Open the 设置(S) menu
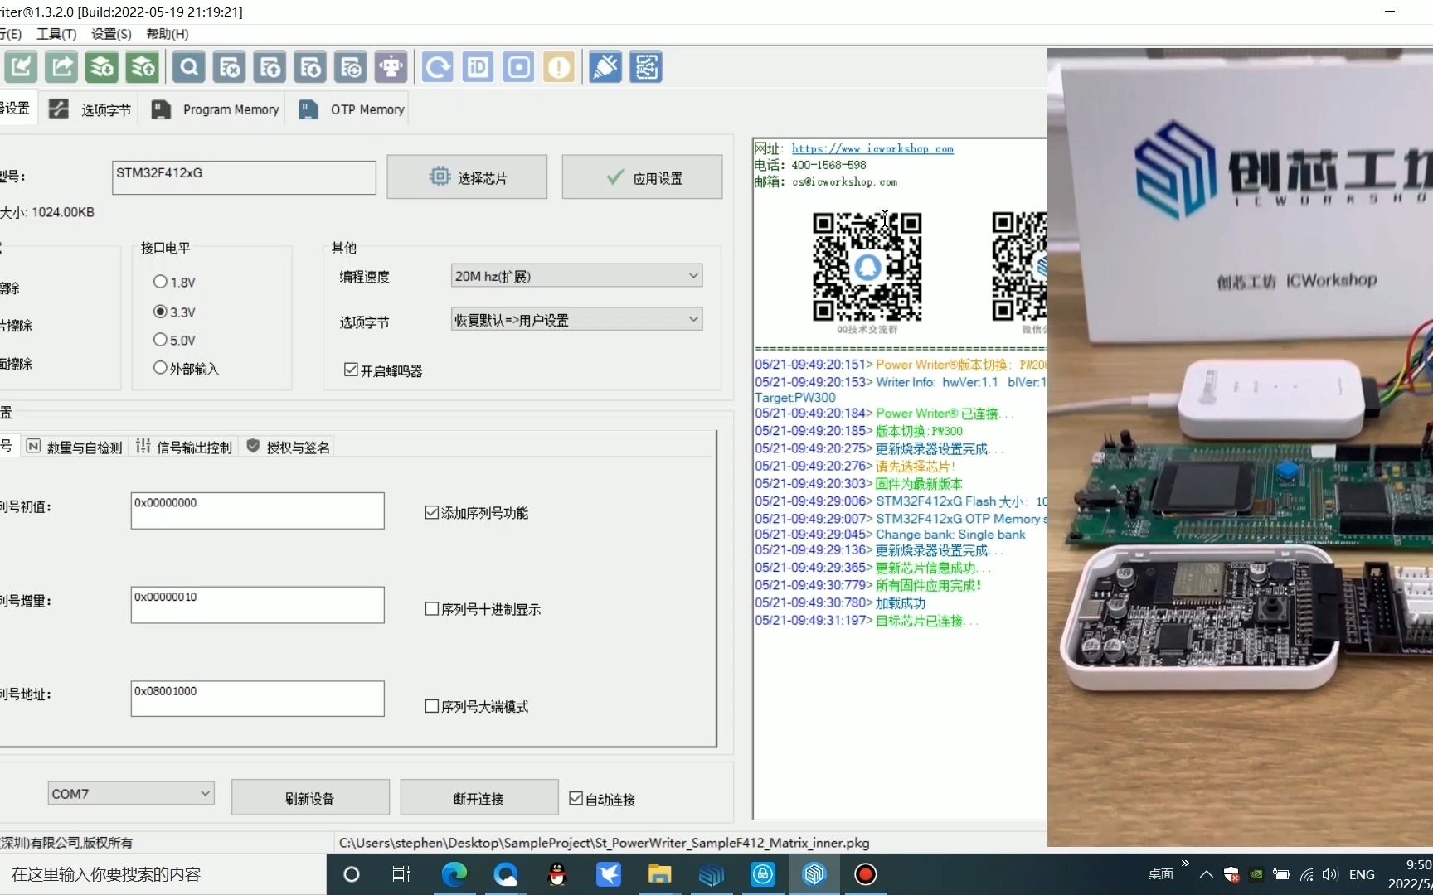This screenshot has height=895, width=1433. tap(111, 34)
